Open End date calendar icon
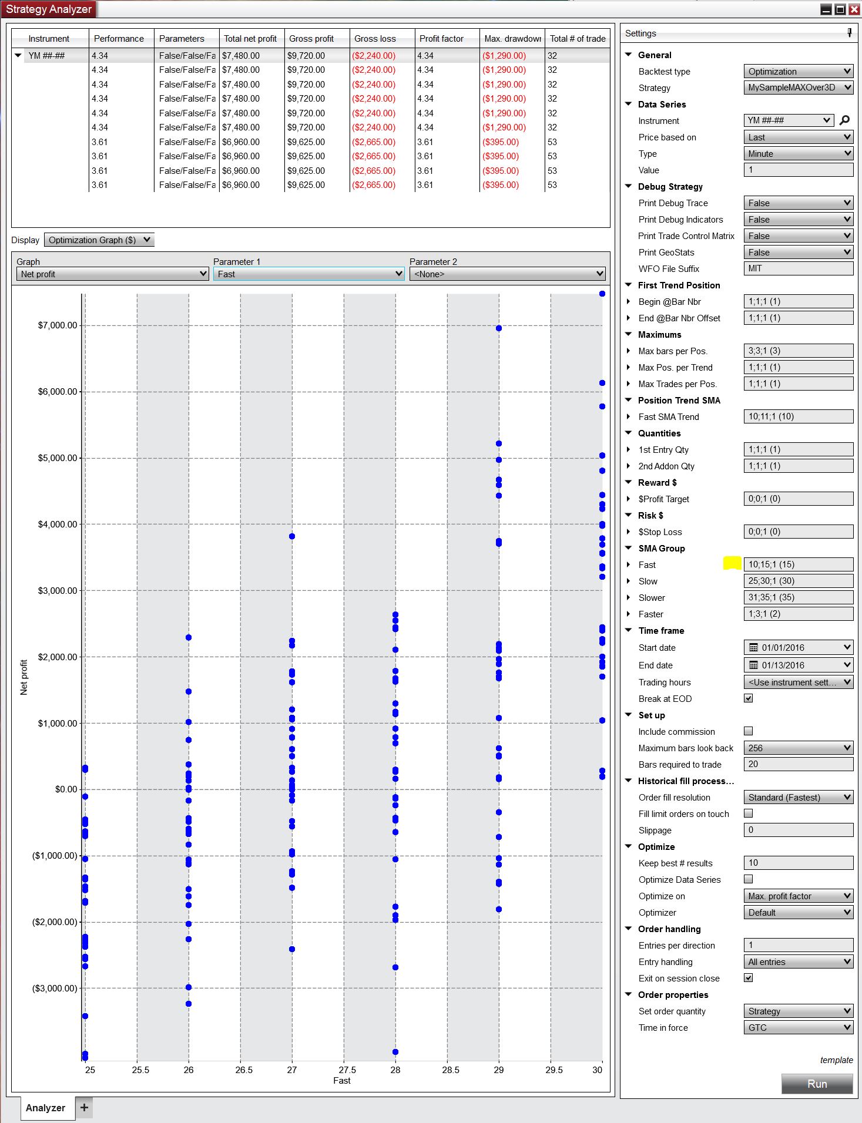Screen dimensions: 862x1123 tap(753, 665)
